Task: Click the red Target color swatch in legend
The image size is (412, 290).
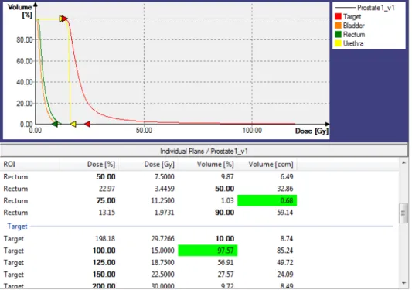Action: [x=338, y=16]
